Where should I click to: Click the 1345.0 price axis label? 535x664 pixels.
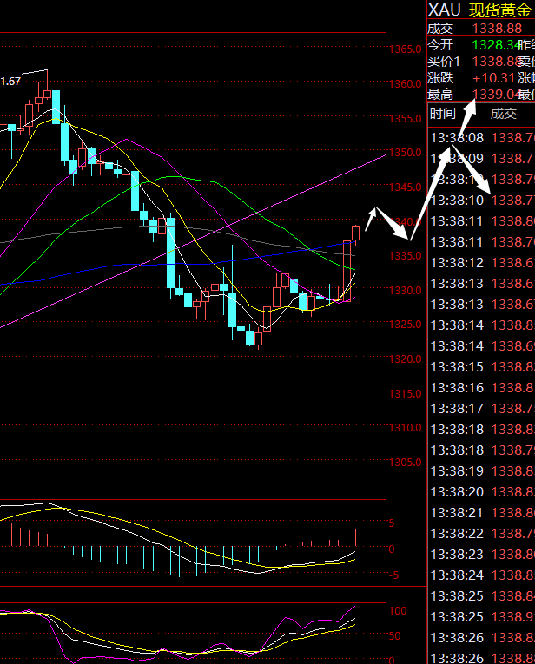tap(406, 187)
